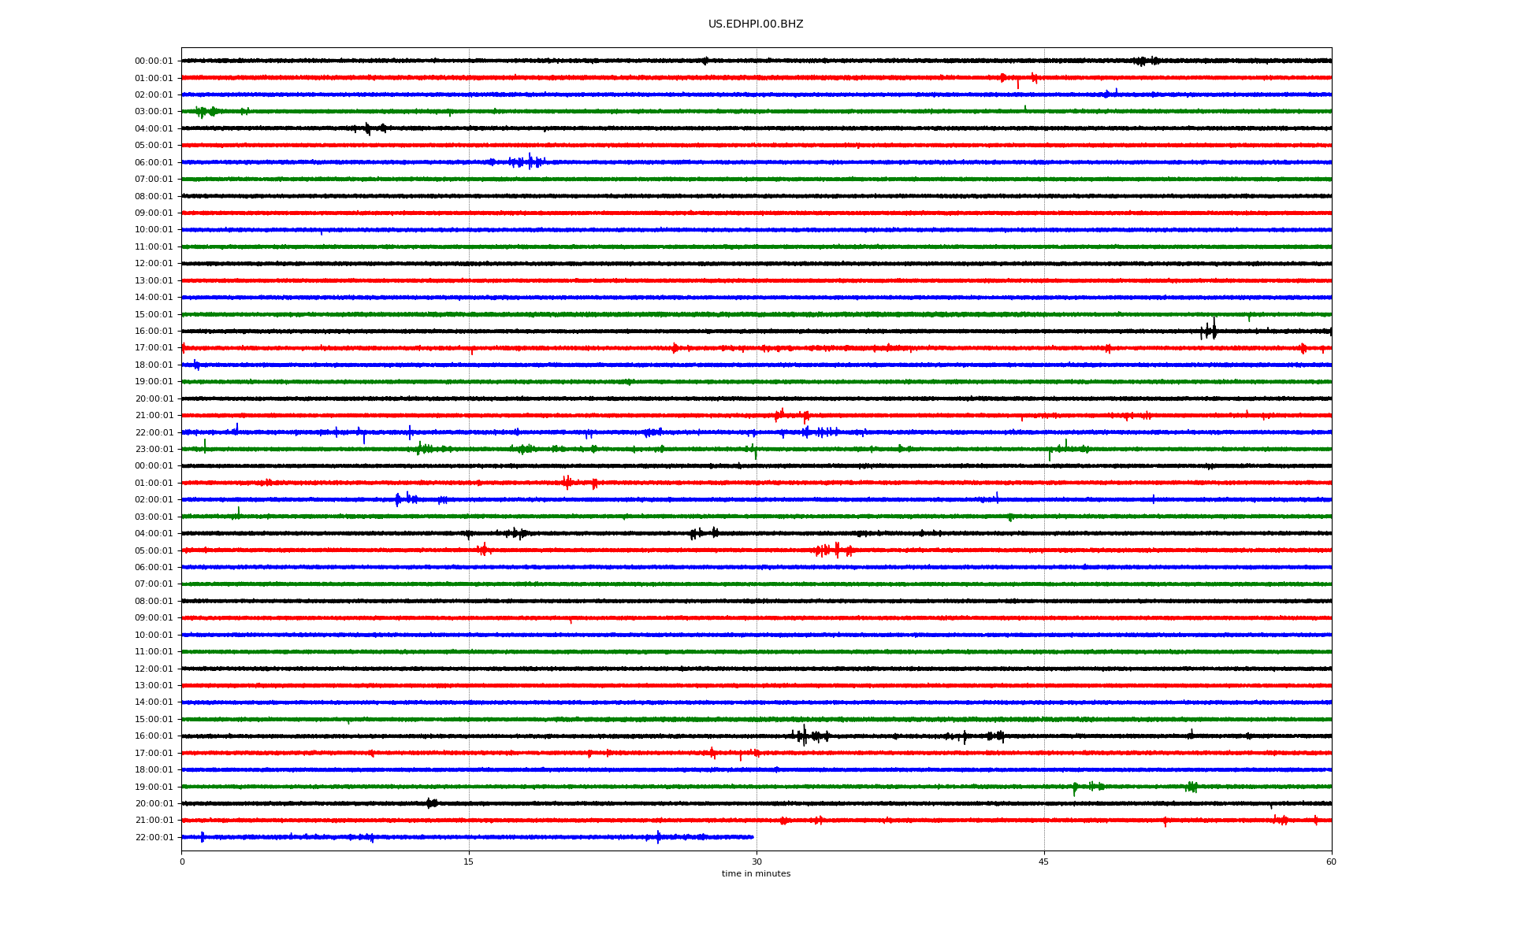
Task: Click the 23:00:01 row time label
Action: click(x=154, y=450)
